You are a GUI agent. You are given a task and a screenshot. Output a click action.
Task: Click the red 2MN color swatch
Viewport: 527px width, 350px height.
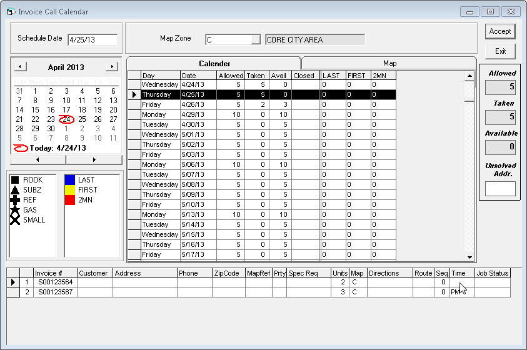tap(70, 199)
